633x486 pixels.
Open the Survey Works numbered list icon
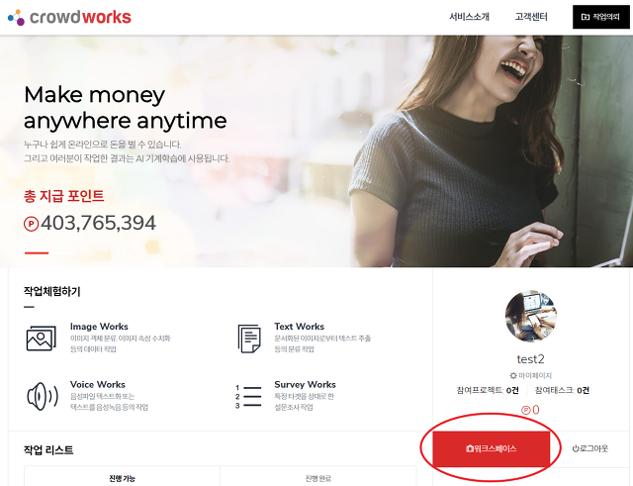pos(248,397)
